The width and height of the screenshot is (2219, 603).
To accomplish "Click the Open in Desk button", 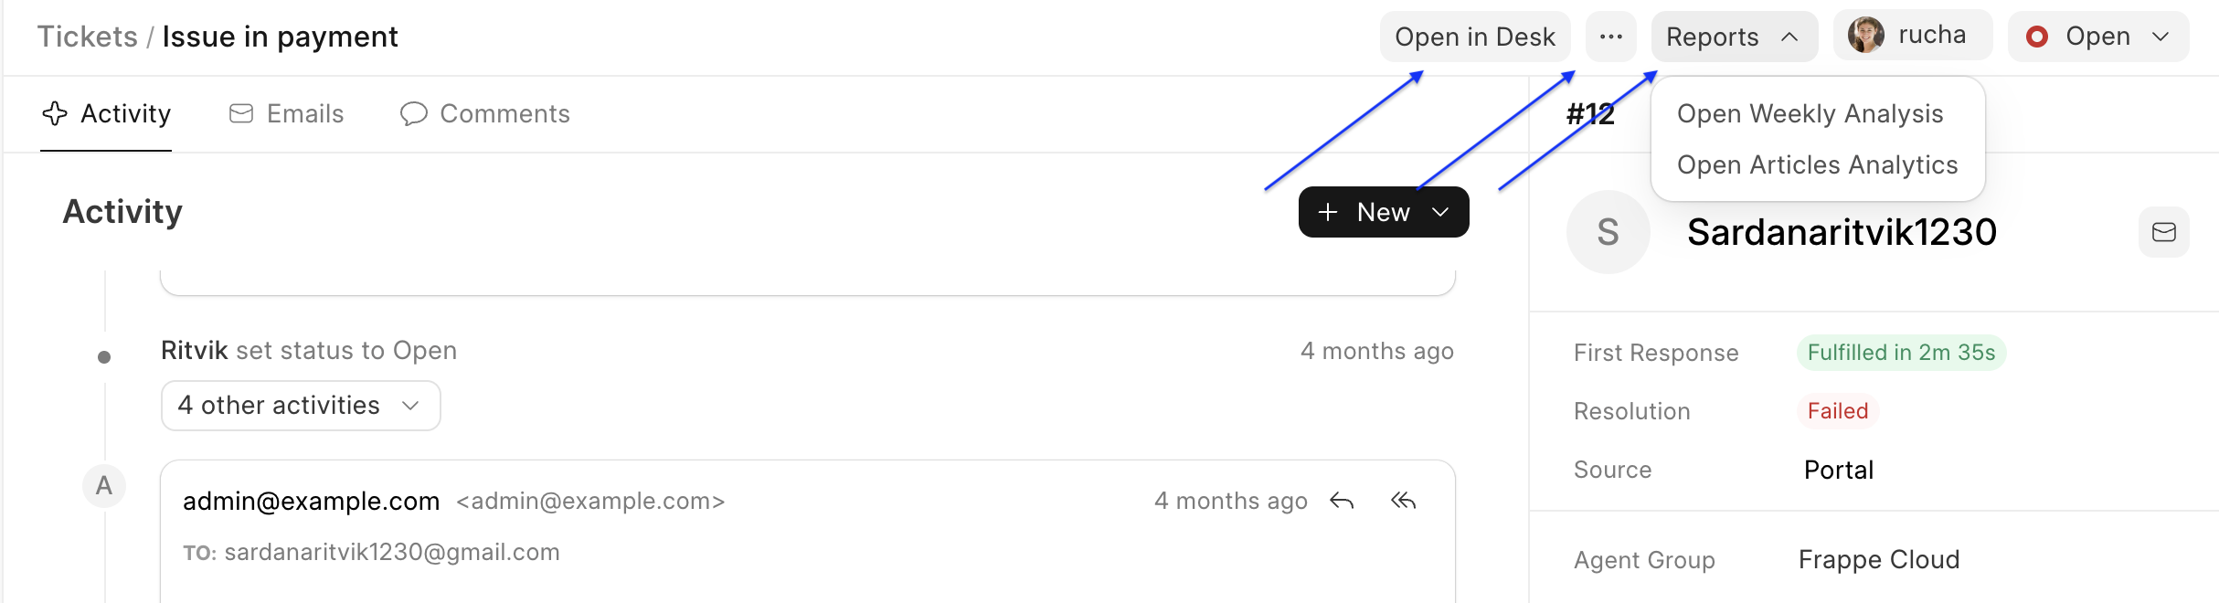I will click(x=1474, y=37).
